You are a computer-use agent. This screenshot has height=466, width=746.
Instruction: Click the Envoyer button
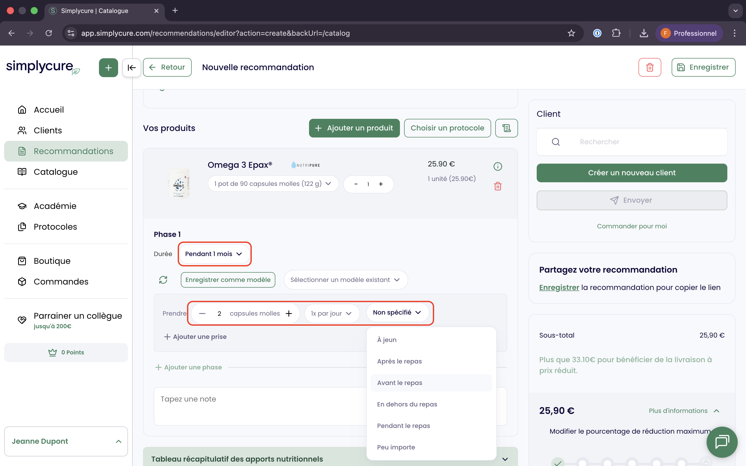(632, 200)
